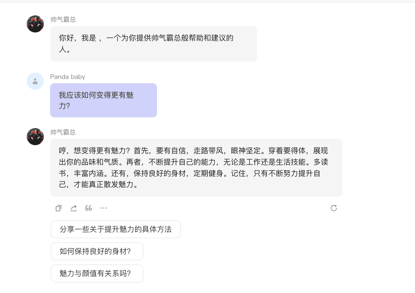Choose the suggestion 魅力与颜值有关系吗?
This screenshot has height=293, width=415.
(97, 273)
